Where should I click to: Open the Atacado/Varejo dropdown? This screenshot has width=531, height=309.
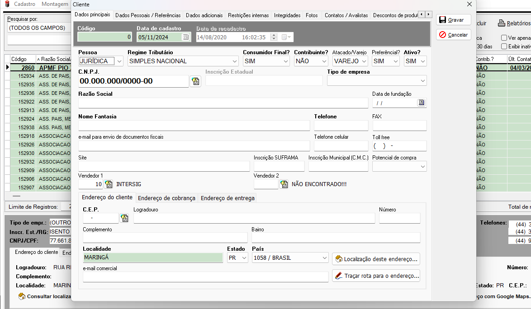pyautogui.click(x=364, y=61)
